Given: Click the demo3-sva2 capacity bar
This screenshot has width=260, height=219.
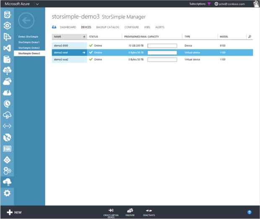Looking at the screenshot, I should 162,59.
